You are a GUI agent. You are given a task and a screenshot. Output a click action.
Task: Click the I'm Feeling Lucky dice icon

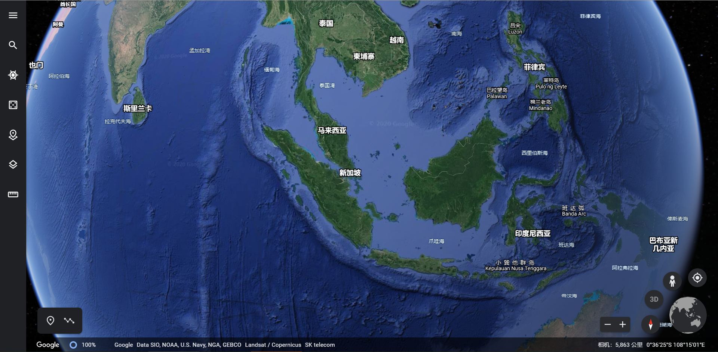[x=13, y=105]
